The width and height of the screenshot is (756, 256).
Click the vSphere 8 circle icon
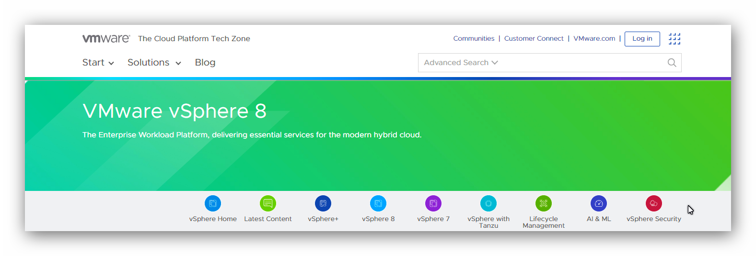pos(378,203)
